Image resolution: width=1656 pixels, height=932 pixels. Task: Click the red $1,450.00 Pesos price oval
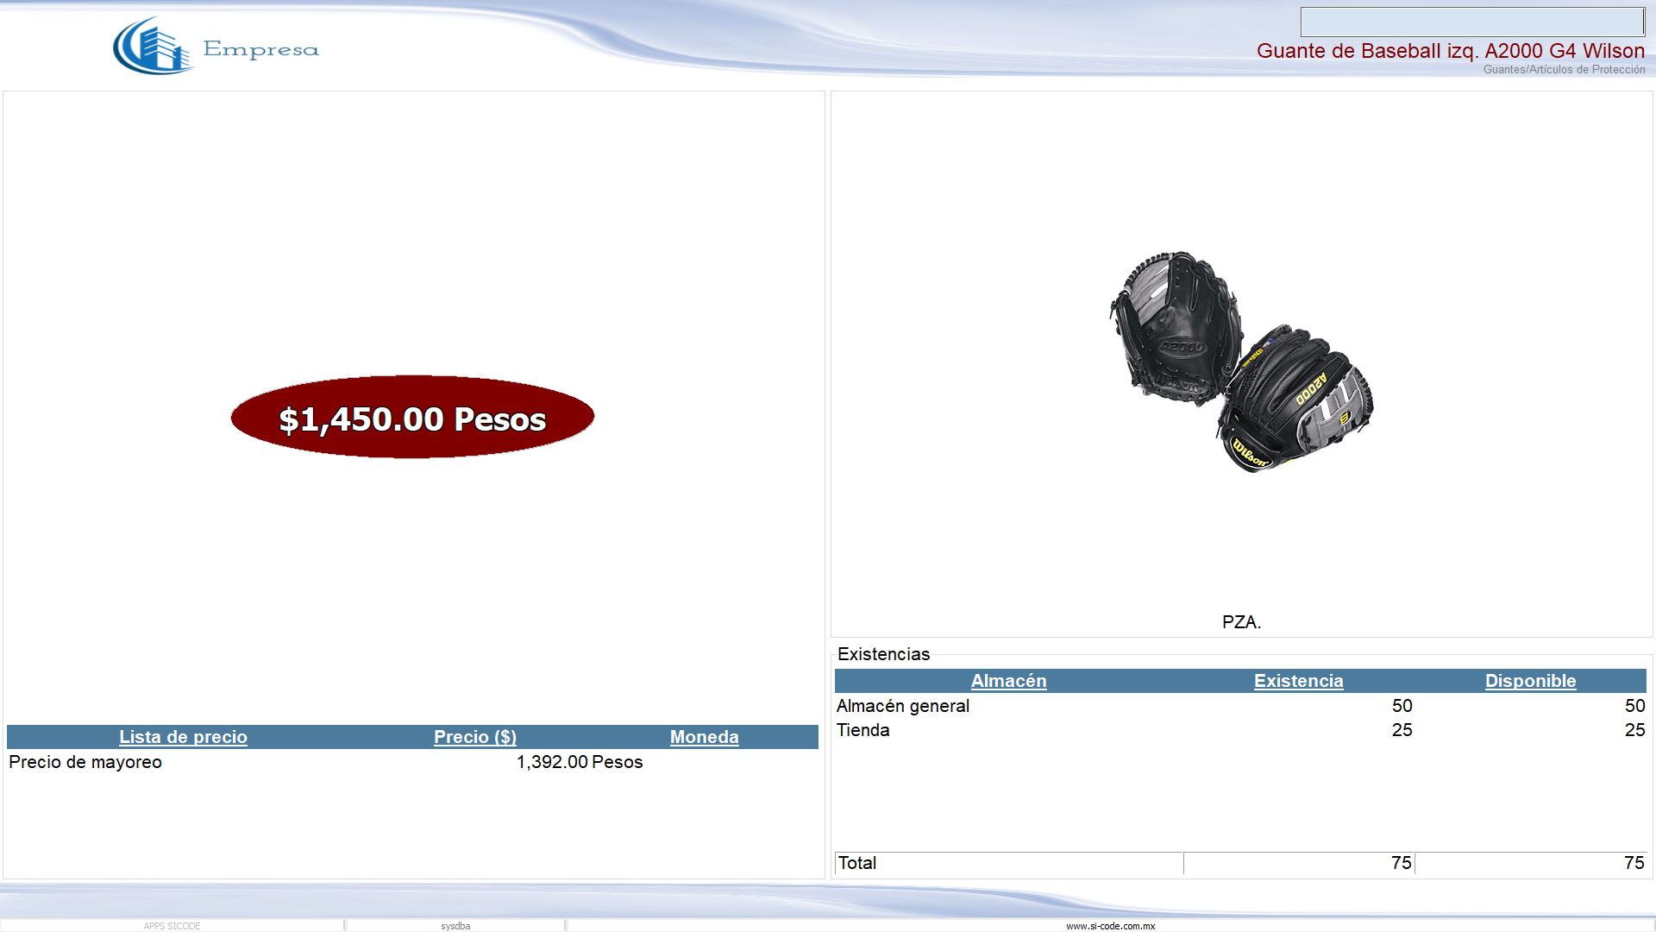click(x=412, y=418)
